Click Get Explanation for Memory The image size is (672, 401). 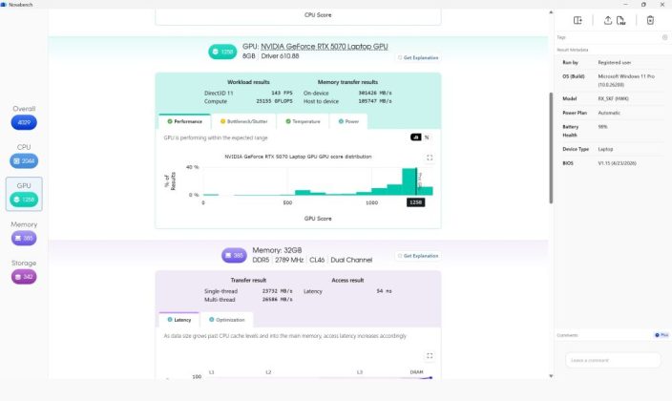click(418, 256)
